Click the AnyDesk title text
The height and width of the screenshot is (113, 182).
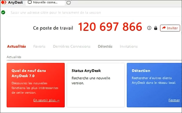click(x=15, y=2)
